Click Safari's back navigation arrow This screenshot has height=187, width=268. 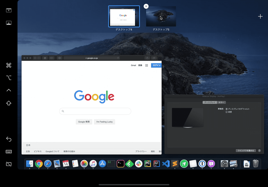pyautogui.click(x=35, y=58)
